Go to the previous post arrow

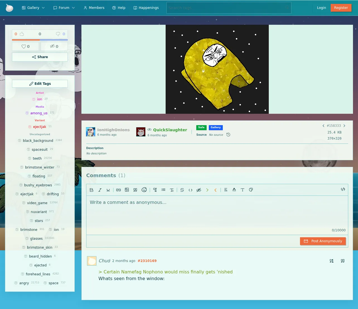point(323,126)
